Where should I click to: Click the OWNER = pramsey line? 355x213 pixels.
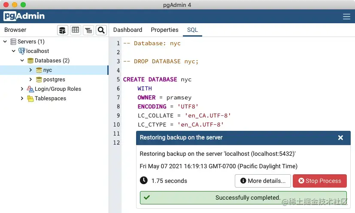point(164,98)
